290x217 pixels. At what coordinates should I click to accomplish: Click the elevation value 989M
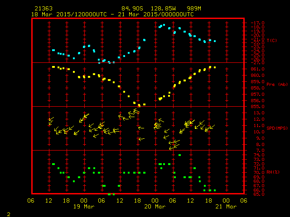click(x=194, y=9)
